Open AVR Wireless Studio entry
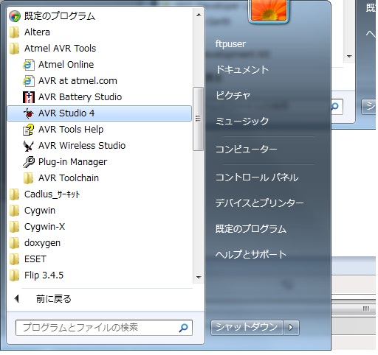 pos(100,146)
